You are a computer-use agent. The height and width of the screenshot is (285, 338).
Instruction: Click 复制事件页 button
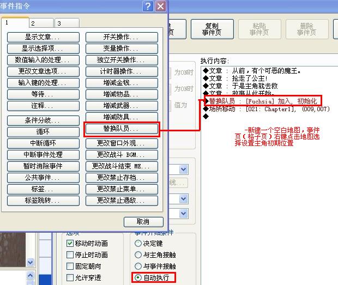coord(212,29)
